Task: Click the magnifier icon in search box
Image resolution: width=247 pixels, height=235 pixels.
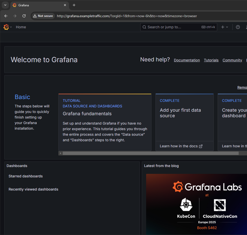Action: (144, 27)
